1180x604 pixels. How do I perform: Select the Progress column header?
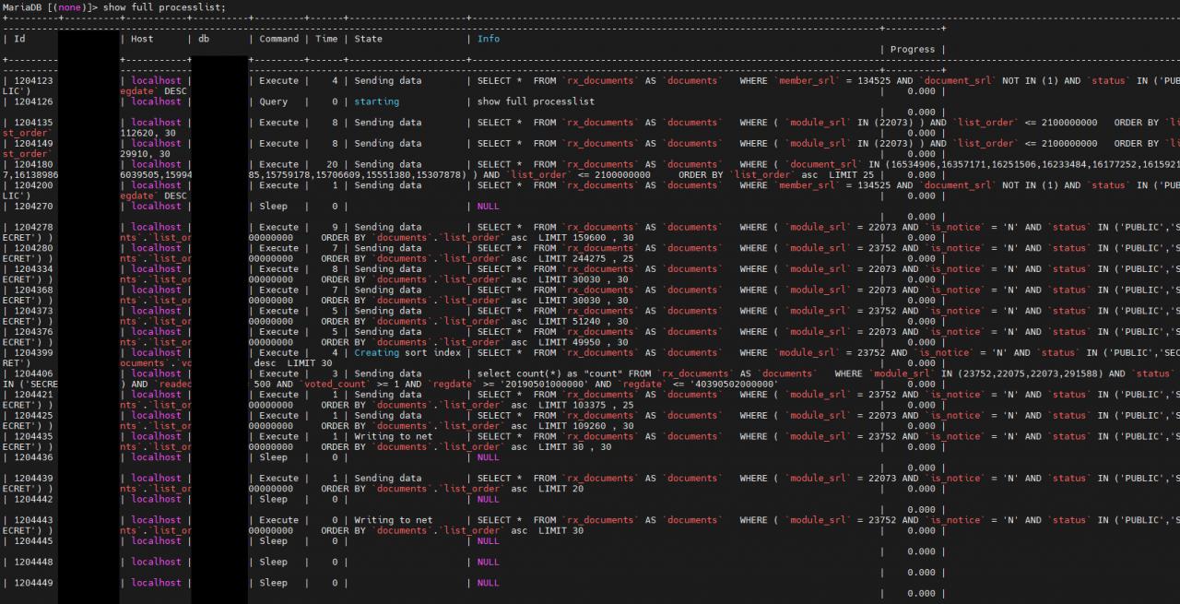pos(912,50)
